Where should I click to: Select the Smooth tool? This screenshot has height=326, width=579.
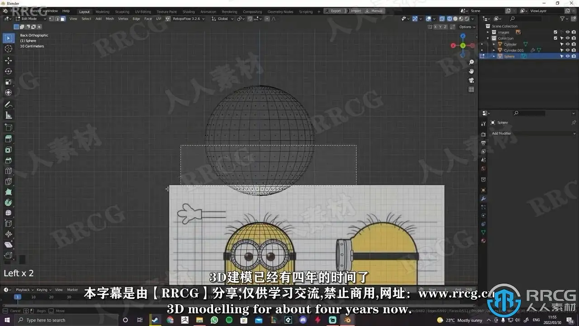pyautogui.click(x=8, y=213)
